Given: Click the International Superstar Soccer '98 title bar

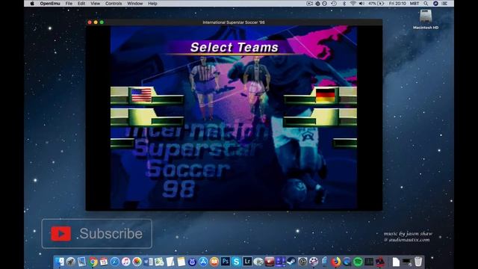Looking at the screenshot, I should click(234, 22).
